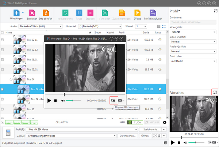Click the AMD APP button
This screenshot has width=219, height=147.
(x=152, y=122)
